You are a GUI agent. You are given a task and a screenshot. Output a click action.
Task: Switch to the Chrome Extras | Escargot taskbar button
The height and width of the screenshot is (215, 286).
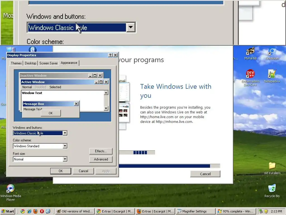tap(115, 211)
